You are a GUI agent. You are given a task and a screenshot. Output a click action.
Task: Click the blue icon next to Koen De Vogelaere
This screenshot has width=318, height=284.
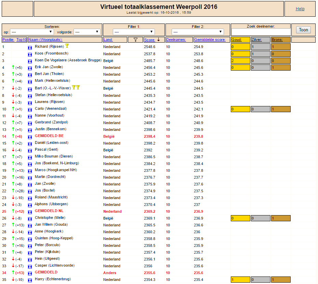tap(30, 61)
